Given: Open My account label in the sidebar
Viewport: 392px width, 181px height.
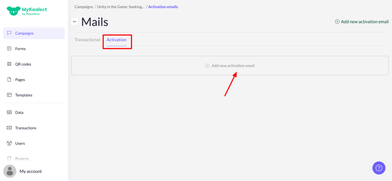Looking at the screenshot, I should pos(31,171).
